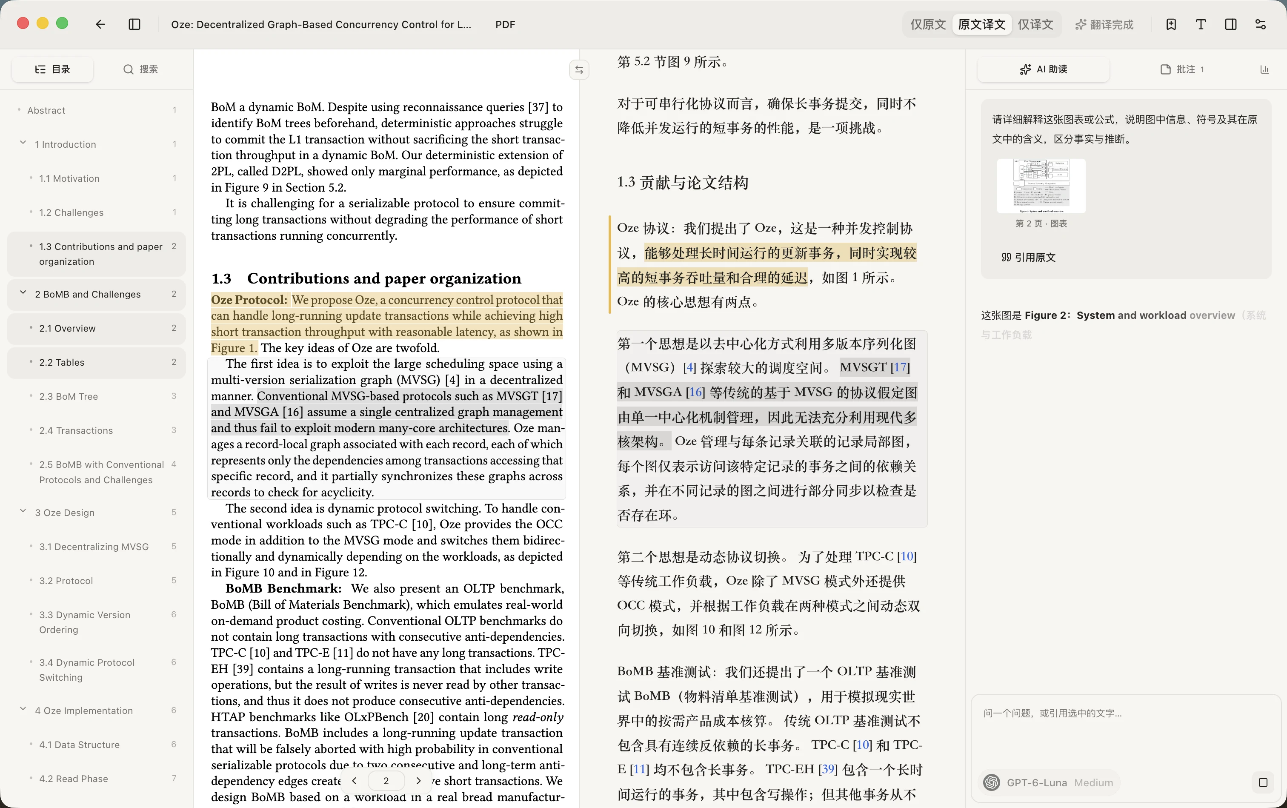
Task: Open the 批注 annotations tab
Action: click(1182, 69)
